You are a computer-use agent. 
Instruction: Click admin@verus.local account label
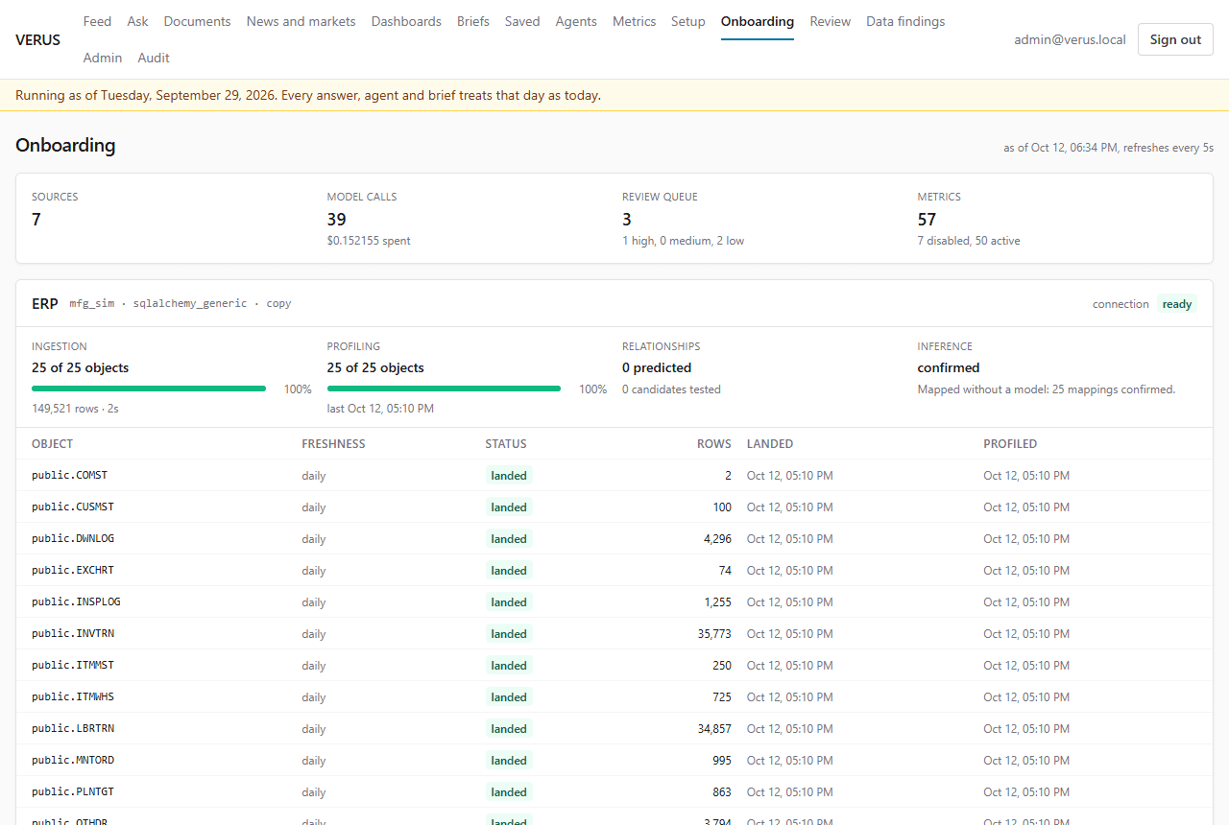point(1070,39)
